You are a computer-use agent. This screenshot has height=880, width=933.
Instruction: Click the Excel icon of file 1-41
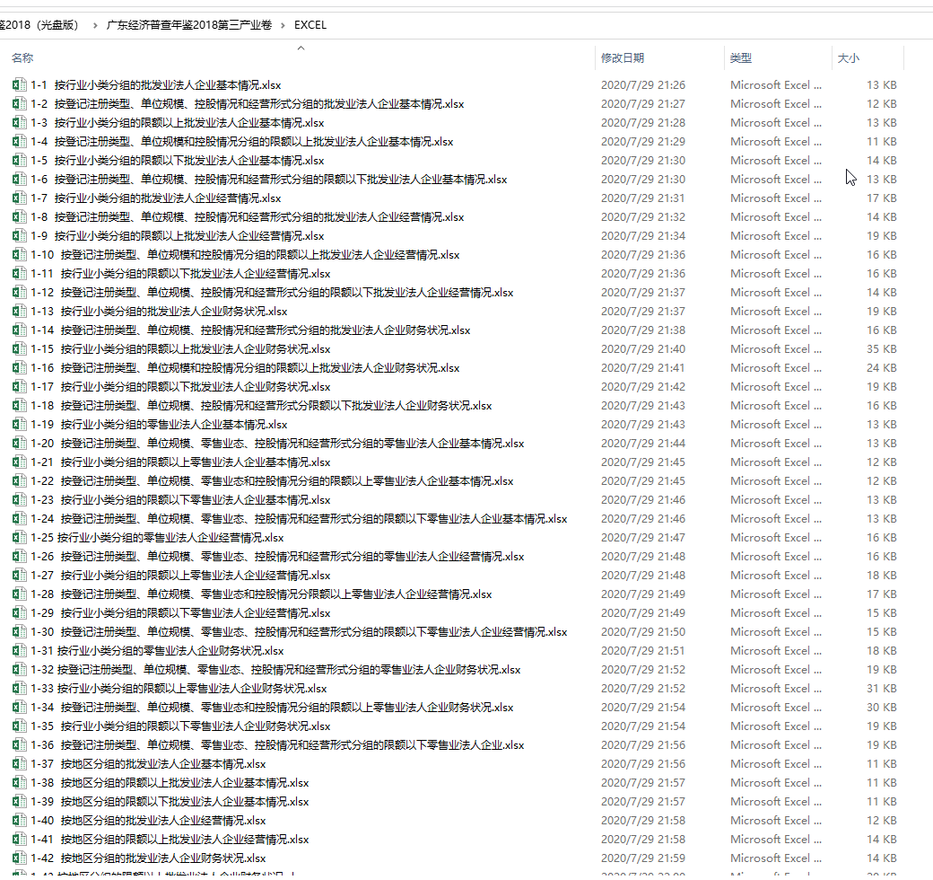coord(19,839)
